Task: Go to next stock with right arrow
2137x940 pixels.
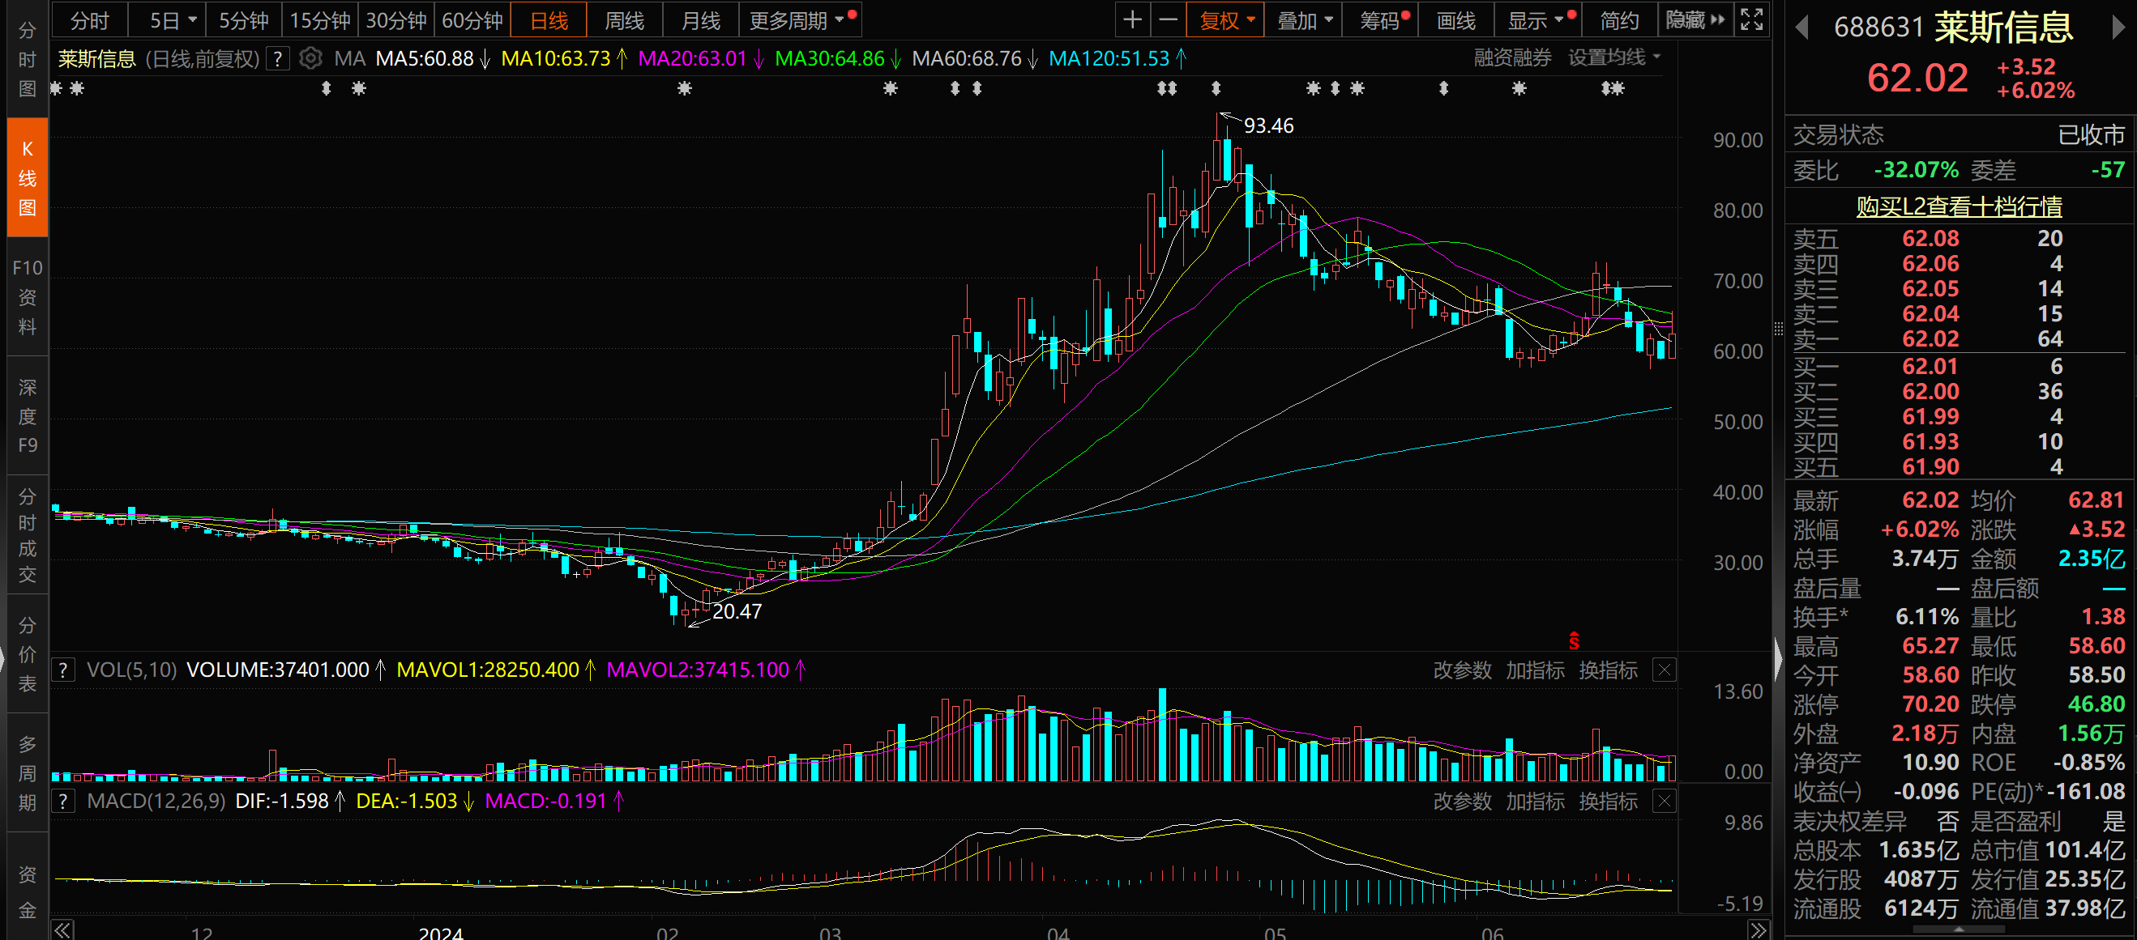Action: click(2118, 28)
